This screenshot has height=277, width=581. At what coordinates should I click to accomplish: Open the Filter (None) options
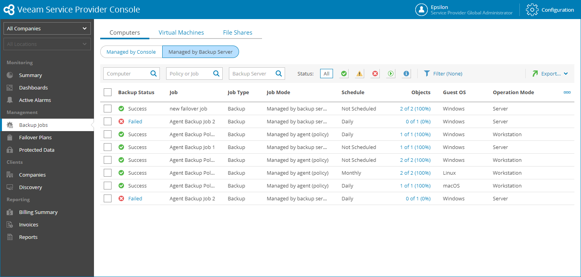point(443,74)
